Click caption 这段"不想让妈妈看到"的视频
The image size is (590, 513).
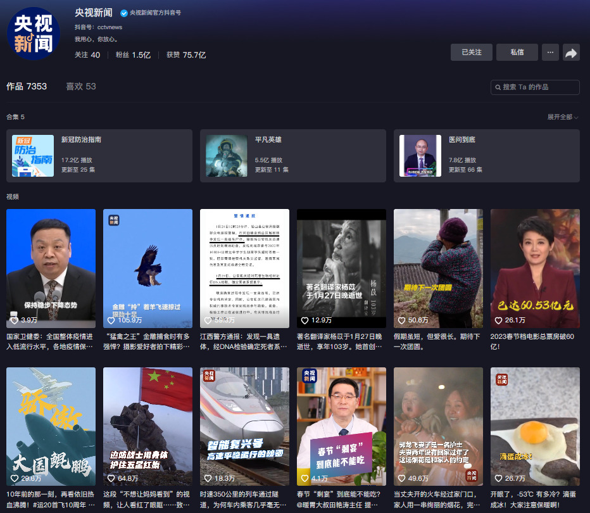146,500
